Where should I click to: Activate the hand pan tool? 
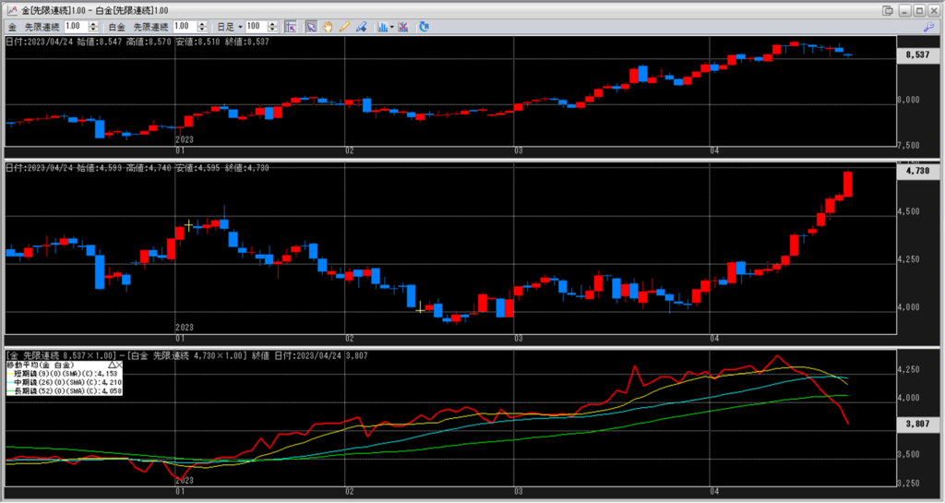coord(328,27)
